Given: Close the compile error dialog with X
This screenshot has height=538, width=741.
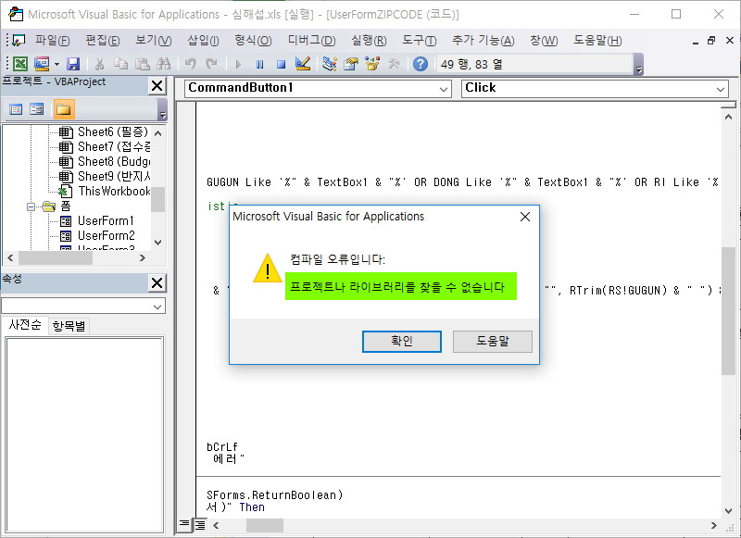Looking at the screenshot, I should pyautogui.click(x=525, y=217).
